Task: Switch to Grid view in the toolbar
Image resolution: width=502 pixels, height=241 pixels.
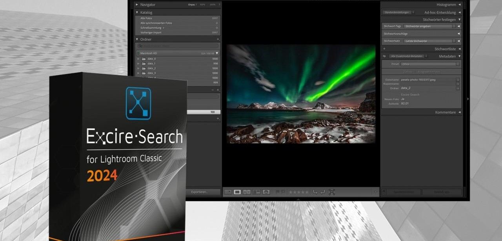Action: click(x=227, y=192)
